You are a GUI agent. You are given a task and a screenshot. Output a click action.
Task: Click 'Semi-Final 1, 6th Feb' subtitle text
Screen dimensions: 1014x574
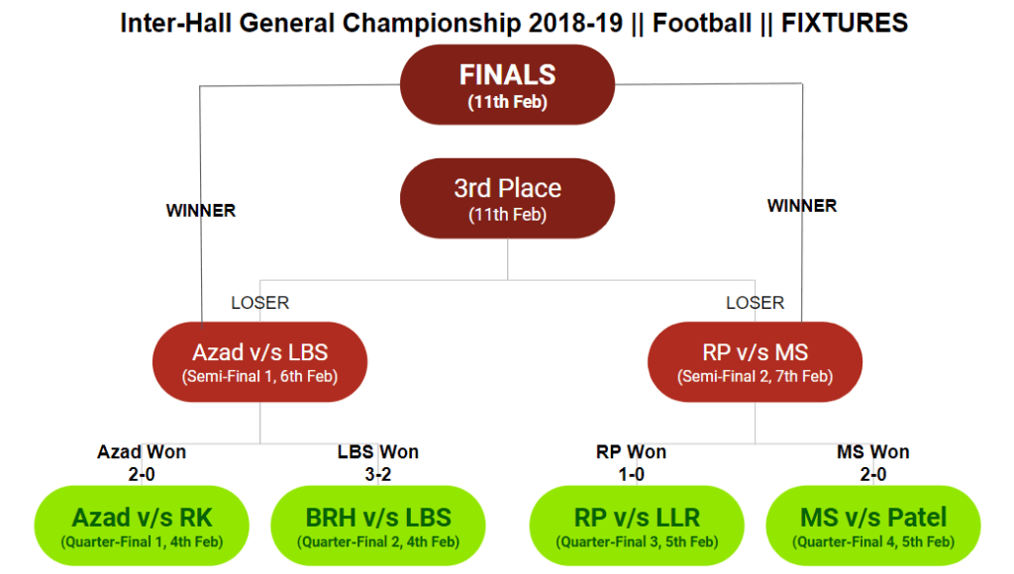click(260, 376)
